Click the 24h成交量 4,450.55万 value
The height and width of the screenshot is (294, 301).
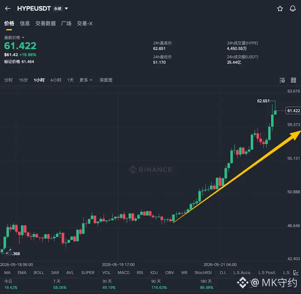[x=237, y=49]
